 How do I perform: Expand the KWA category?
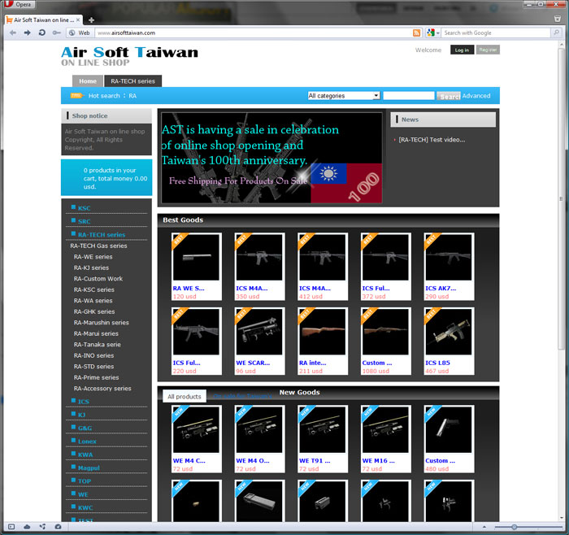click(x=85, y=455)
